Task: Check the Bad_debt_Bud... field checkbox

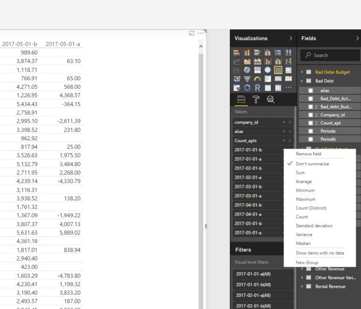Action: (311, 107)
